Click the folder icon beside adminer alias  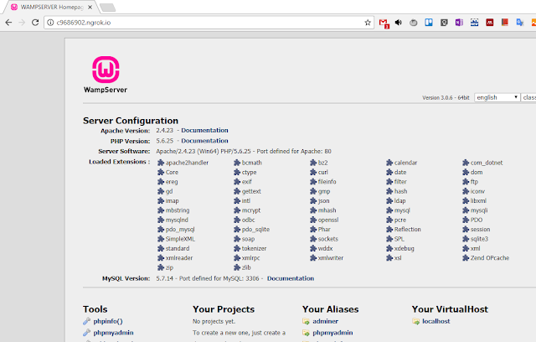coord(306,321)
